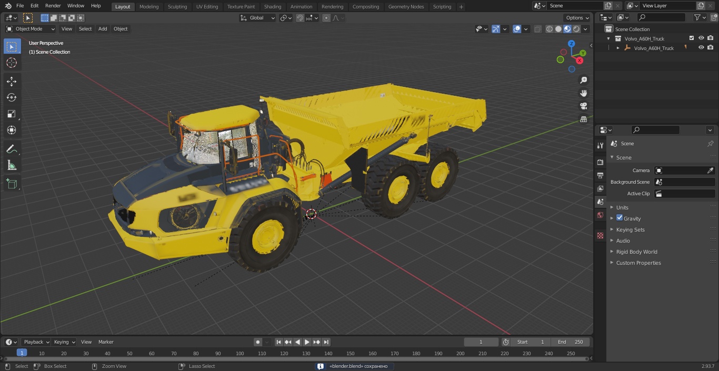Open the Options dropdown in viewport
Screen dimensions: 719x371
[577, 18]
